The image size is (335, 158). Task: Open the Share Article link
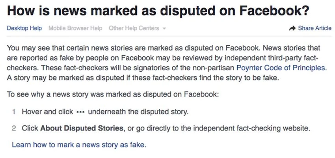point(310,28)
